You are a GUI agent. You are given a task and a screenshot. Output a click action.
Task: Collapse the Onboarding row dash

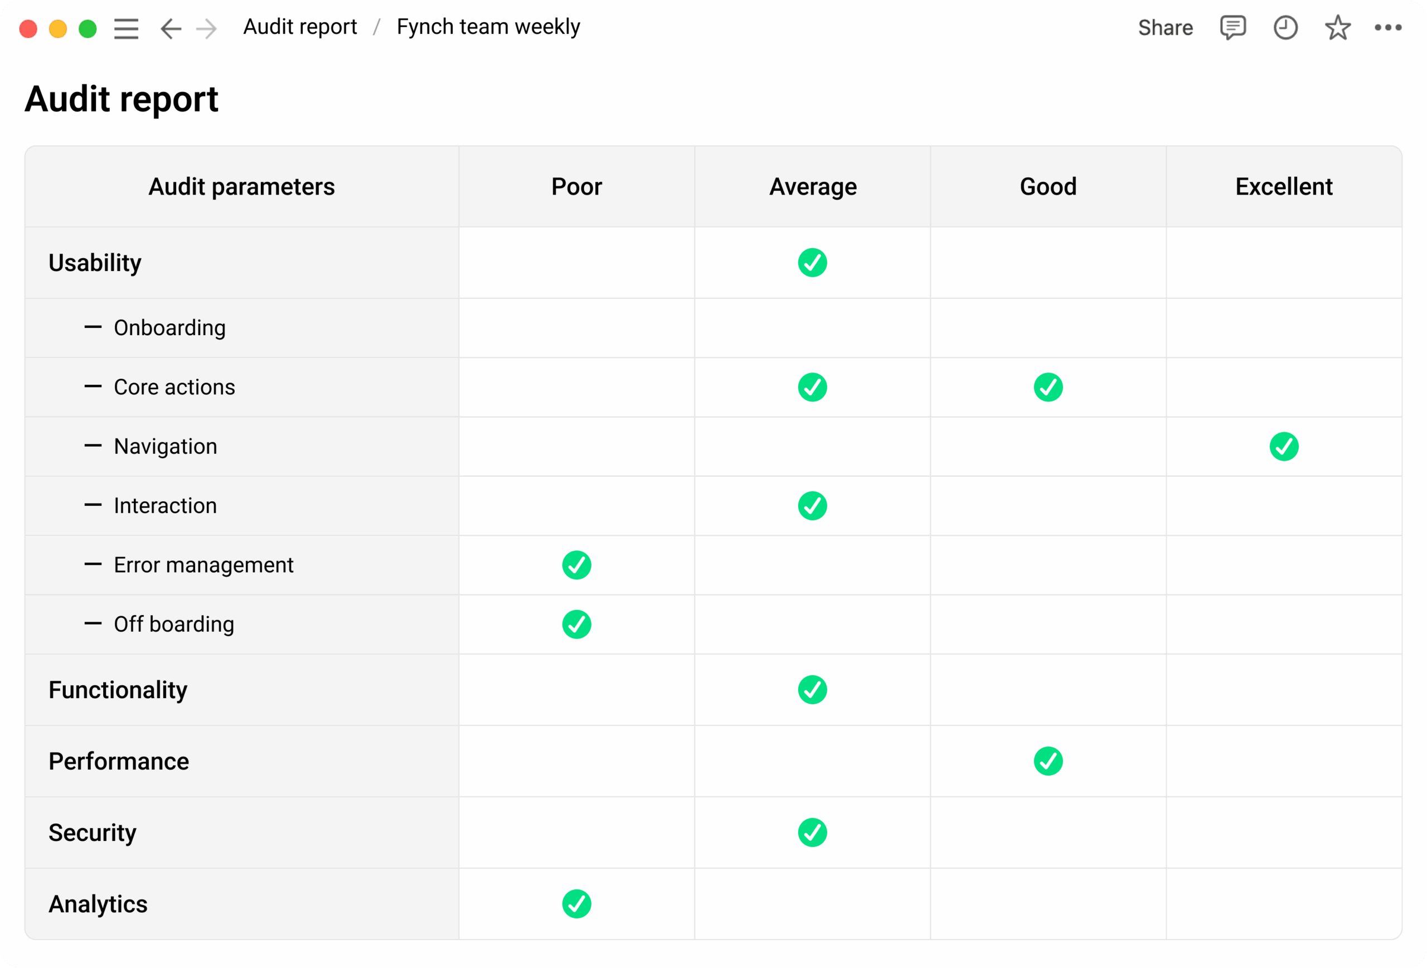pos(93,327)
